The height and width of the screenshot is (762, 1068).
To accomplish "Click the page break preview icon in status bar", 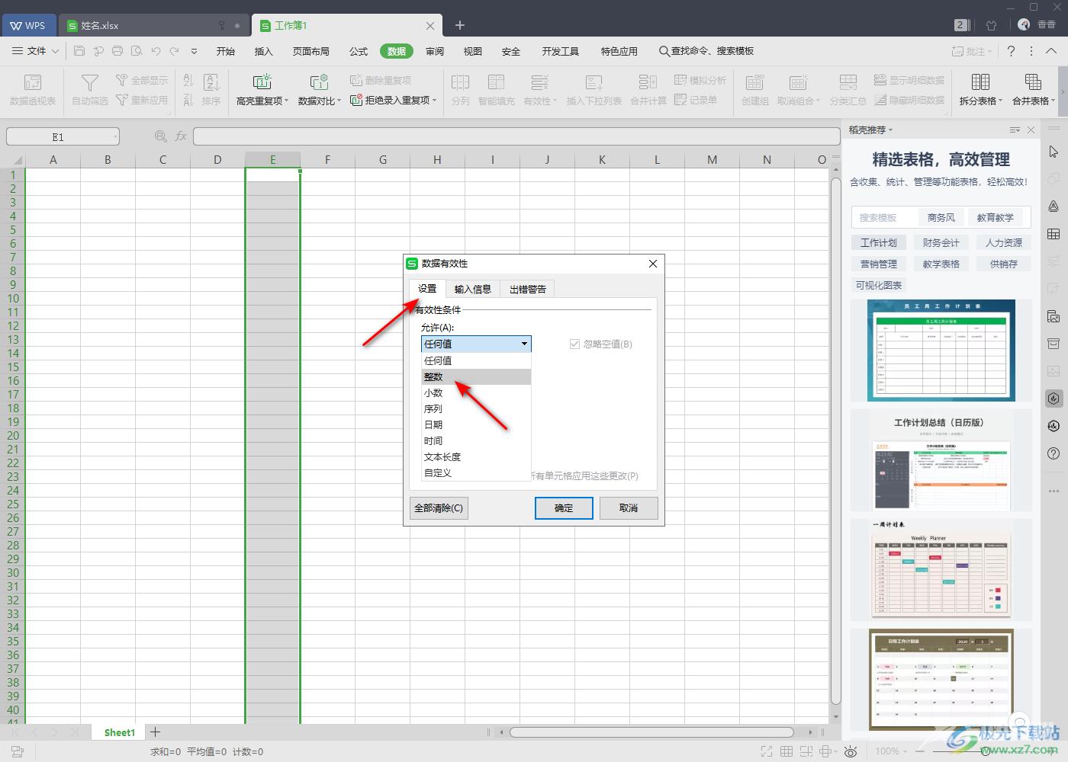I will tap(806, 751).
